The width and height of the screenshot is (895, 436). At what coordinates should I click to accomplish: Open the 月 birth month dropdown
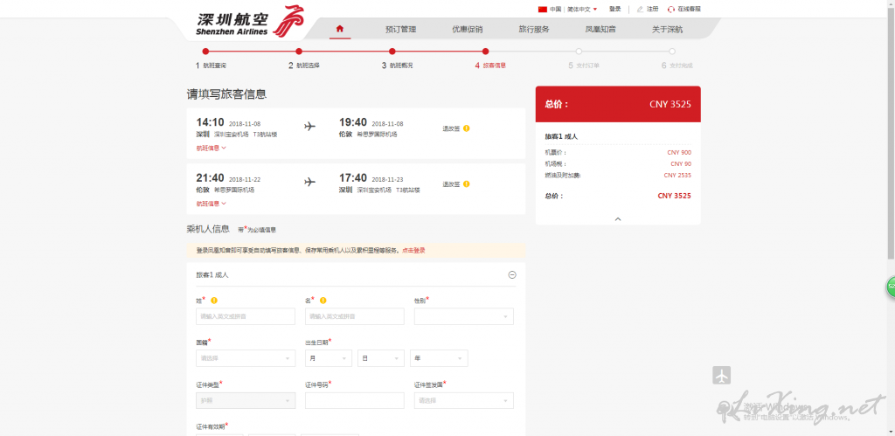328,358
